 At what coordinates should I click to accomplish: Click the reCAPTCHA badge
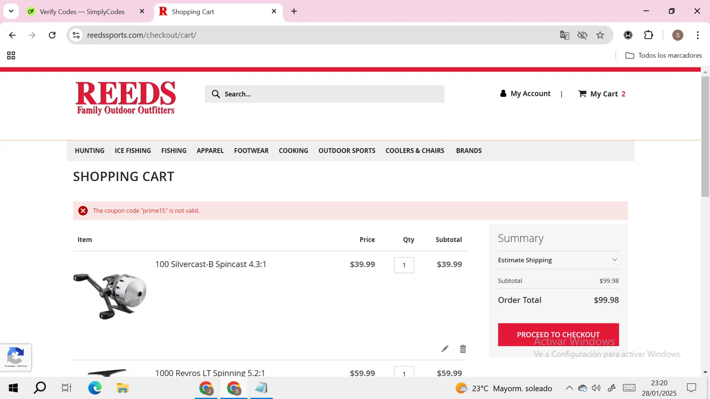pyautogui.click(x=16, y=357)
